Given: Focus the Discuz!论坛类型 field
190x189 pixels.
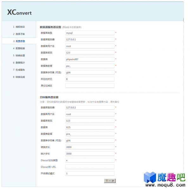Looking at the screenshot, I should pos(90,160).
